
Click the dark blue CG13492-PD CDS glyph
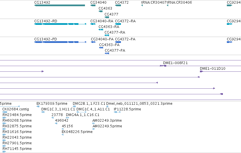tap(60, 42)
